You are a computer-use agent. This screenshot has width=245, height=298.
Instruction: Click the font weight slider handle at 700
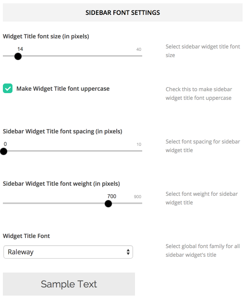tap(108, 204)
